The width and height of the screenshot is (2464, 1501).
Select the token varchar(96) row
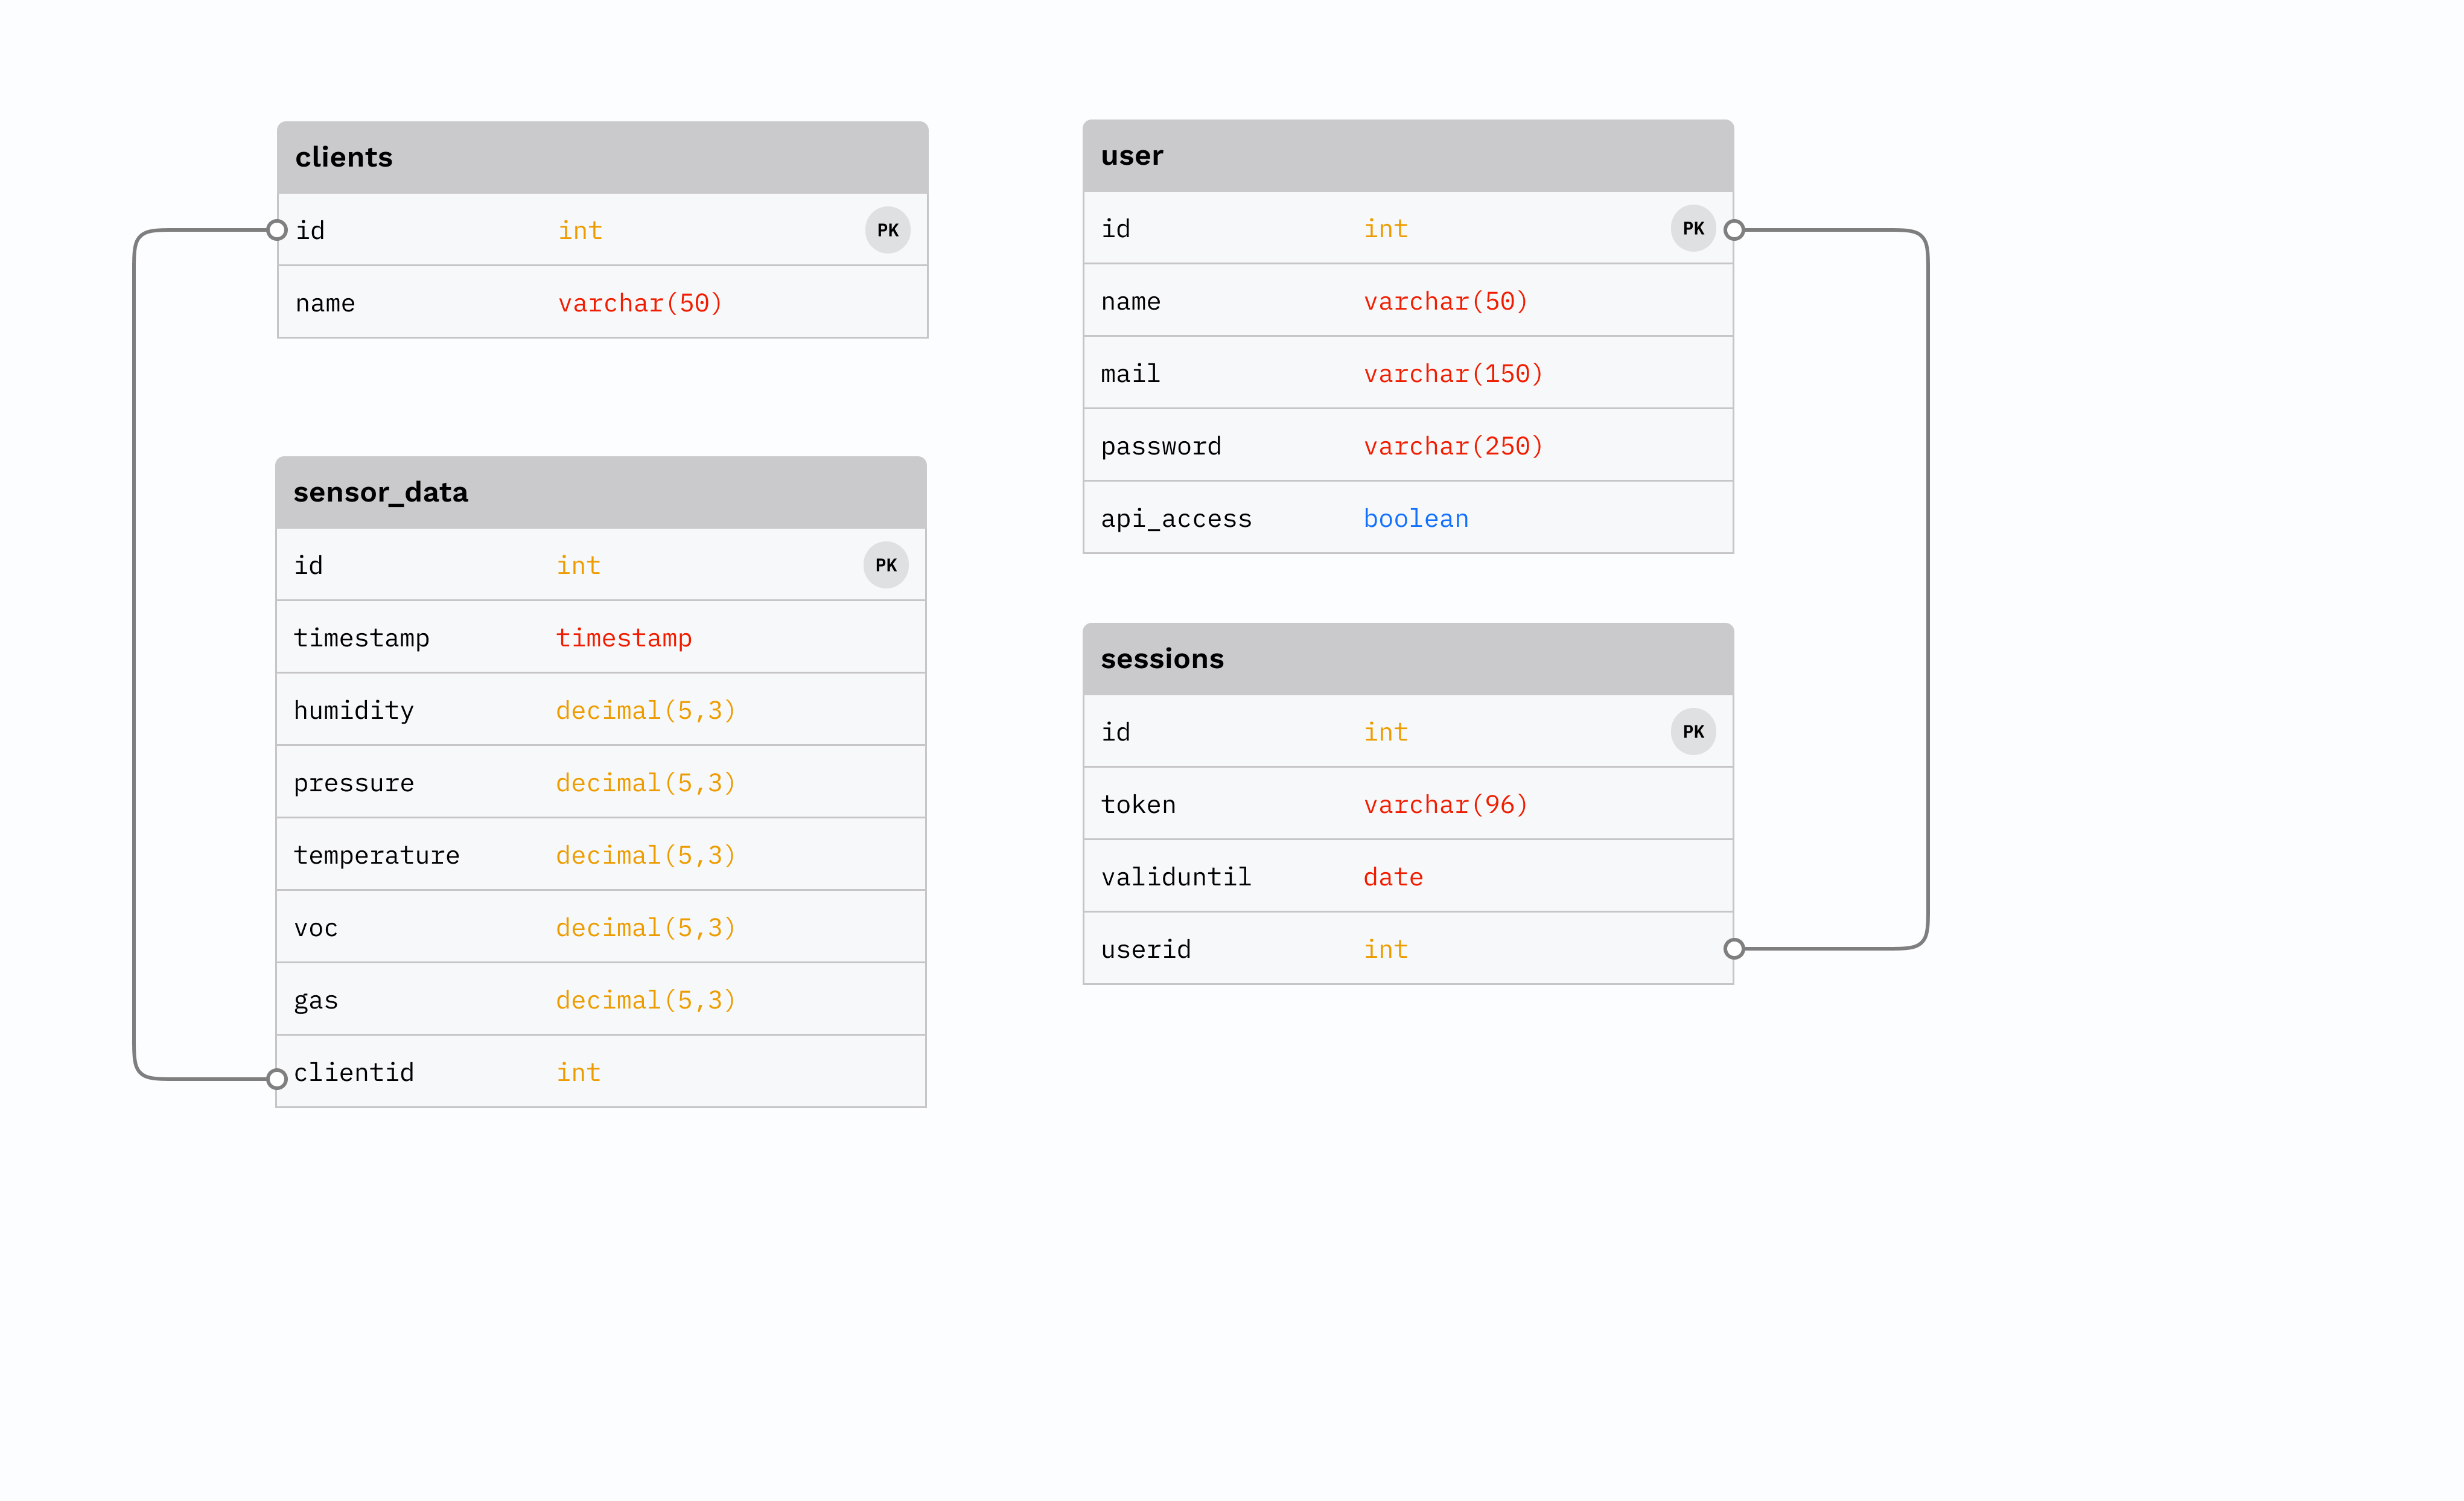click(1407, 804)
